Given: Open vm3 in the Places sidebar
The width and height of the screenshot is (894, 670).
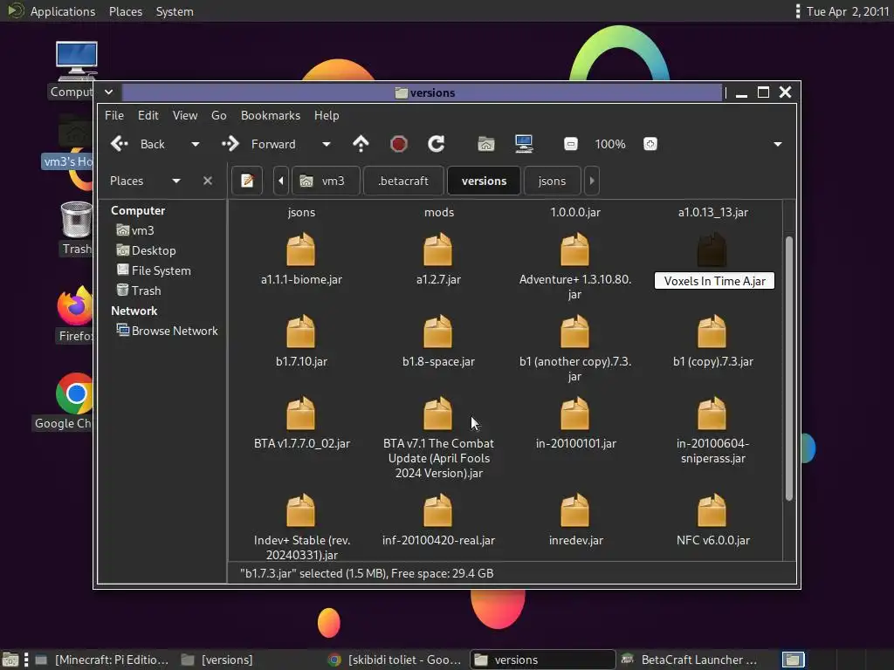Looking at the screenshot, I should click(135, 230).
